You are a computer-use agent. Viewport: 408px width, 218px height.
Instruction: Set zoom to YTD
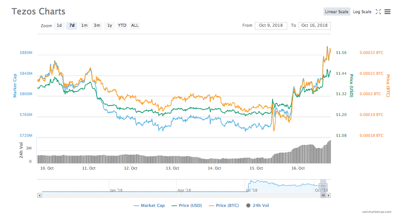coord(122,25)
